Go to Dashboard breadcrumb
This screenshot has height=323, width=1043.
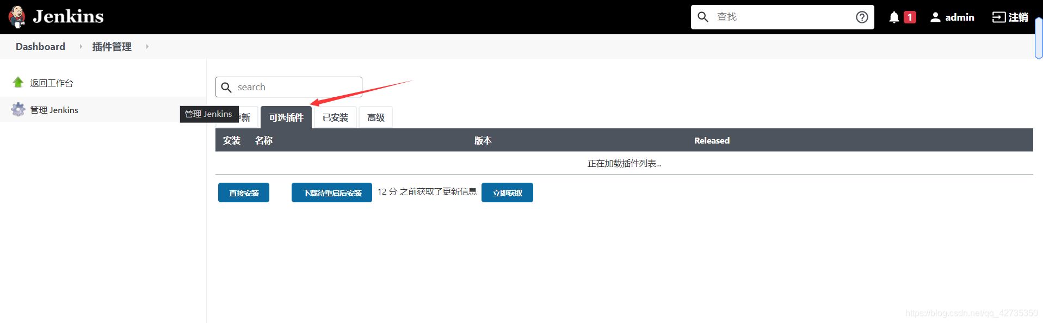tap(40, 47)
